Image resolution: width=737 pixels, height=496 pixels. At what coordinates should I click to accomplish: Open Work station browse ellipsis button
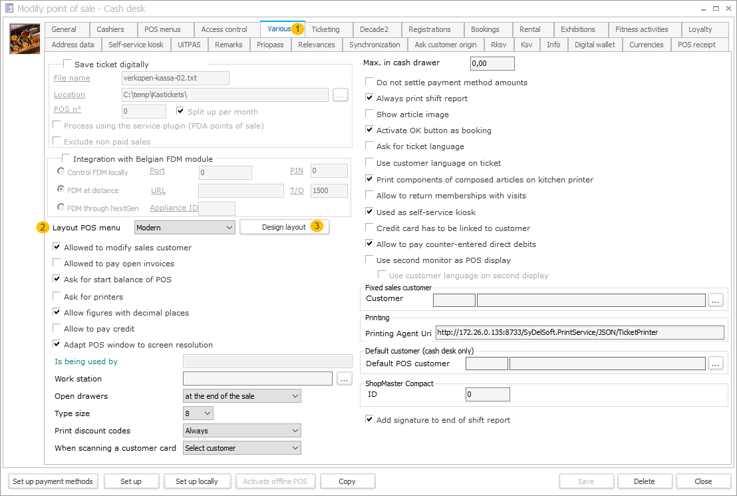point(344,379)
